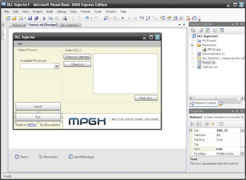Viewport: 246px width, 180px height.
Task: Pin the Properties panel
Action: click(x=237, y=111)
